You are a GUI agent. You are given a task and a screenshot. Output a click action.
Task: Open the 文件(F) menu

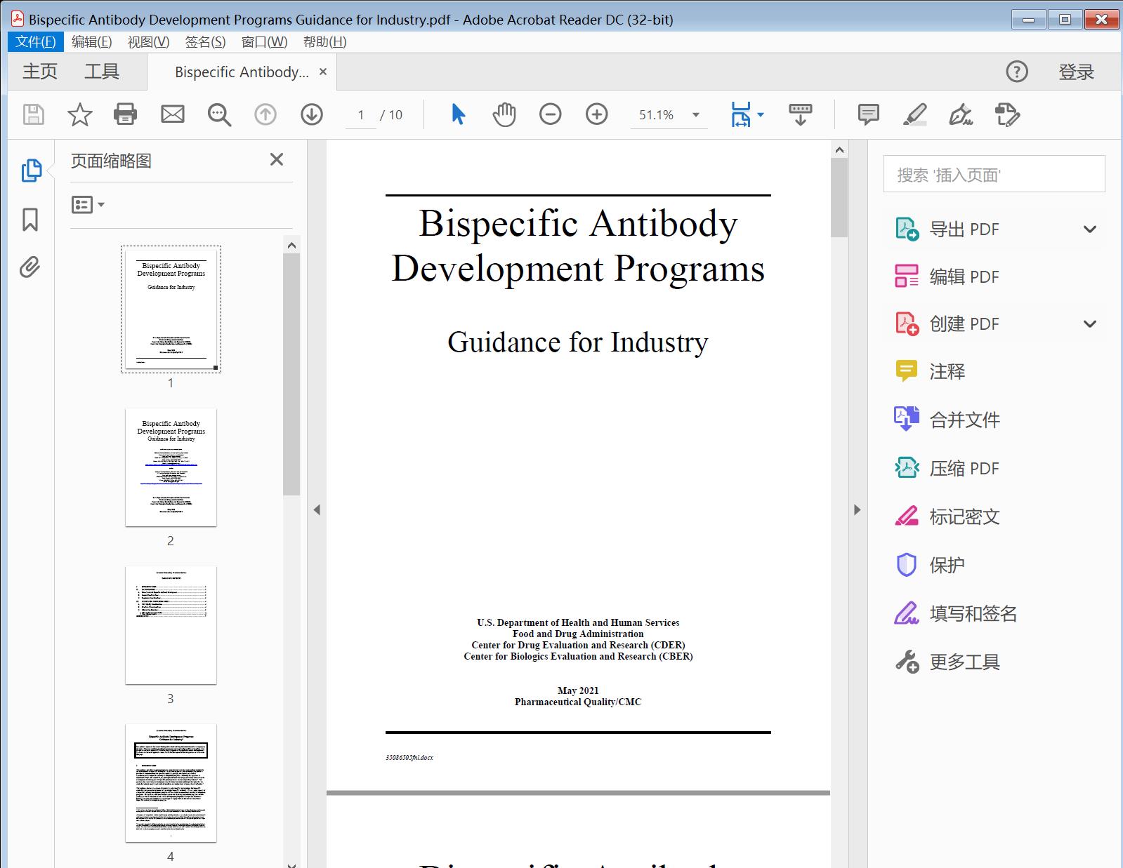pyautogui.click(x=36, y=42)
